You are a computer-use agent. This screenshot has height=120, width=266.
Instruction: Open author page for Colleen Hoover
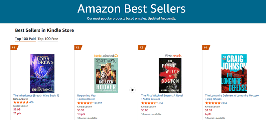pos(86,99)
